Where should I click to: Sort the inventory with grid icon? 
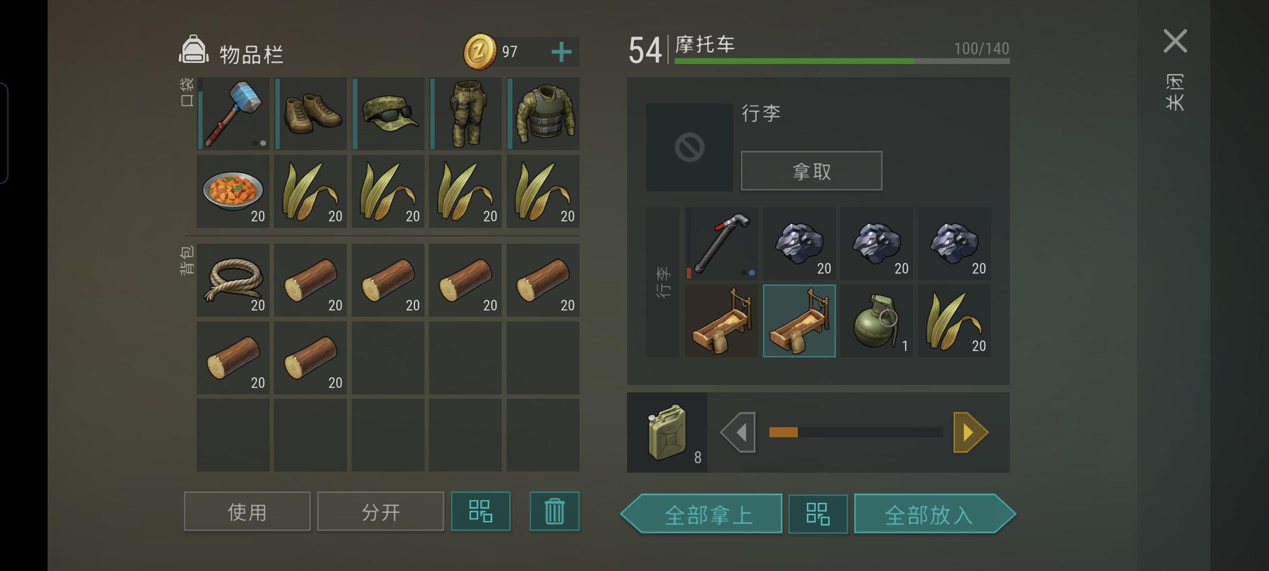click(481, 511)
